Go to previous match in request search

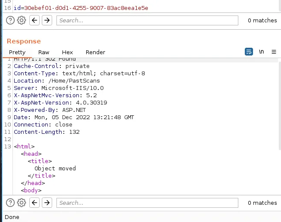pyautogui.click(x=34, y=20)
